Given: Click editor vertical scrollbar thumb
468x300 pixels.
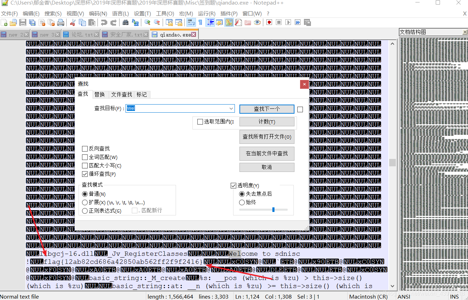Looking at the screenshot, I should [392, 162].
